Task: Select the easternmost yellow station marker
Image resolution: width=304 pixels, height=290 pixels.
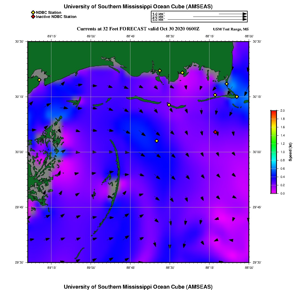Action: click(x=237, y=97)
